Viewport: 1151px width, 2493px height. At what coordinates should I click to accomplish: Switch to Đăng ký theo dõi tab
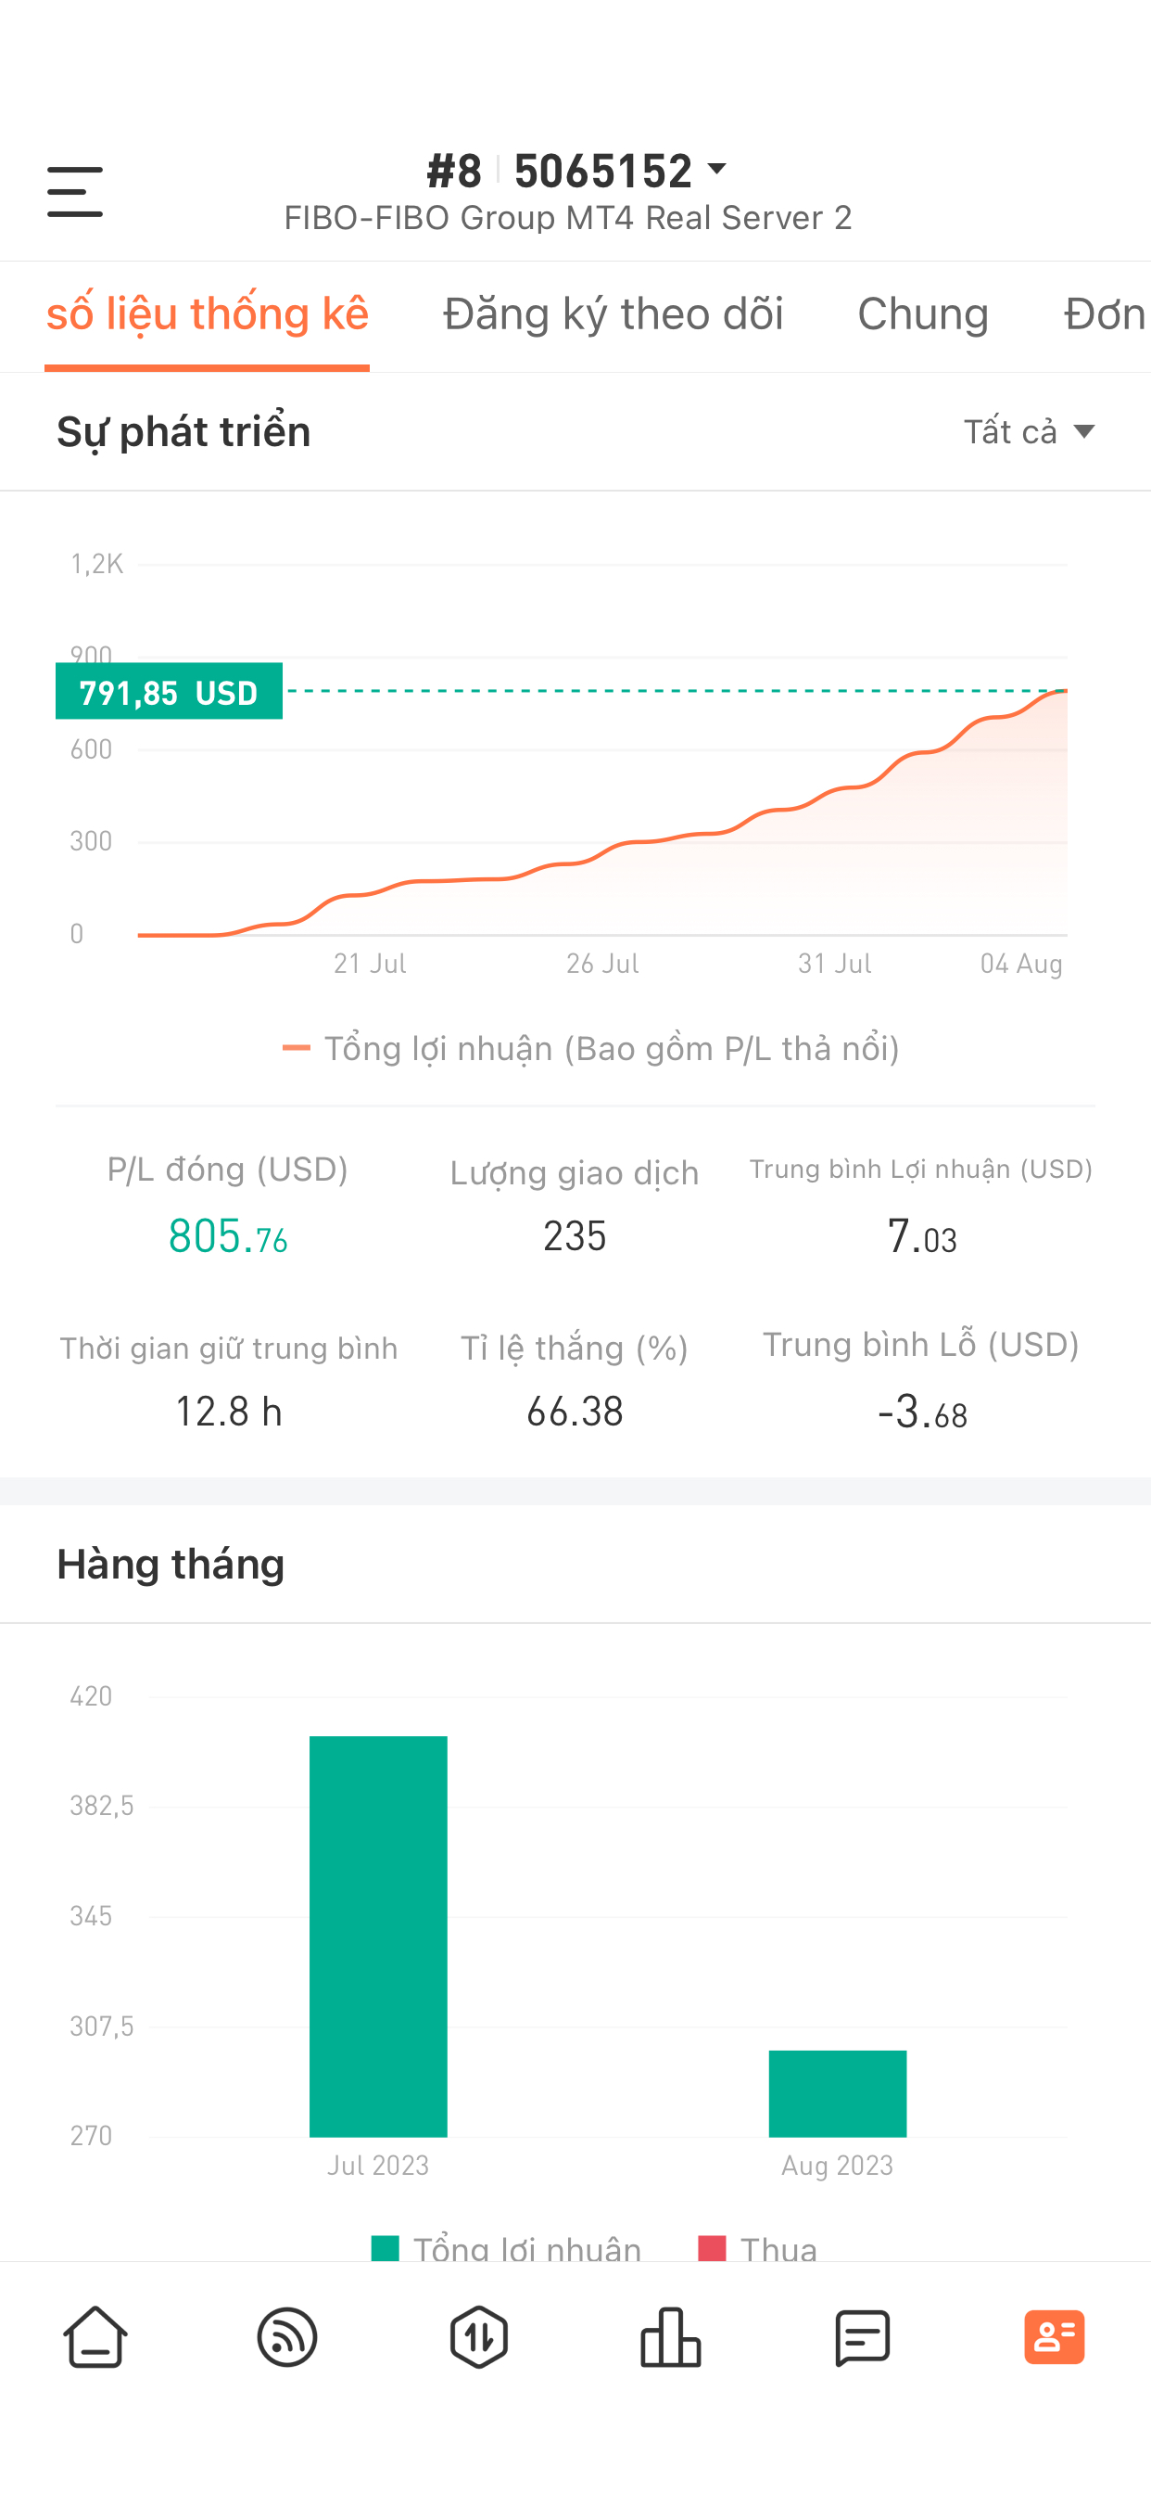(613, 314)
